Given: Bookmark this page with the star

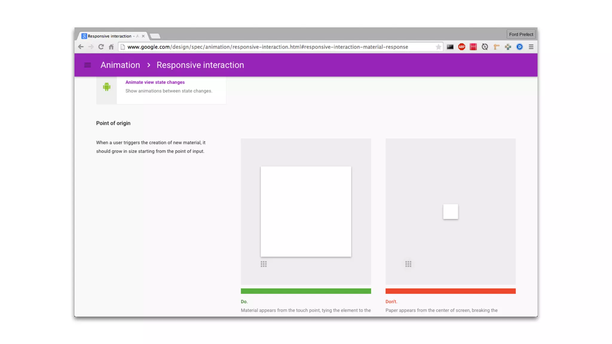Looking at the screenshot, I should tap(438, 47).
